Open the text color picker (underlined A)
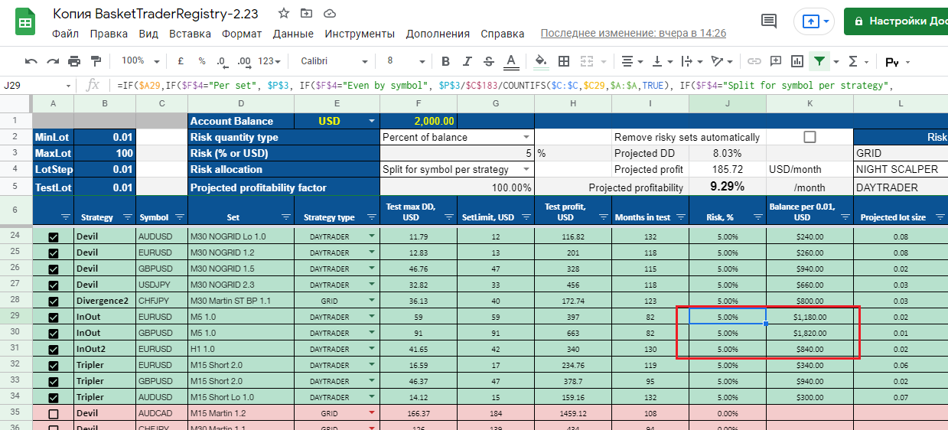Viewport: 948px width, 430px height. [x=511, y=61]
